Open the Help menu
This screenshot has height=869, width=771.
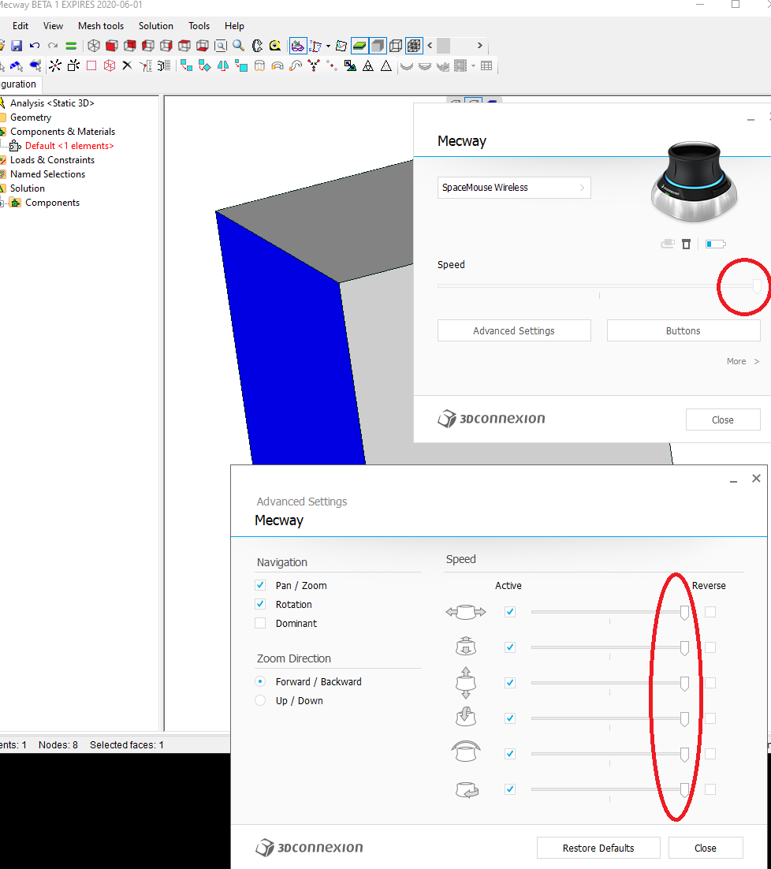click(234, 26)
